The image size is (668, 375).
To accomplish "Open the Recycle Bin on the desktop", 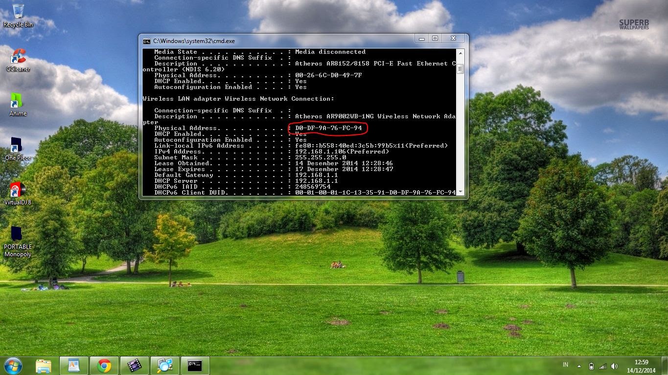I will (x=18, y=15).
